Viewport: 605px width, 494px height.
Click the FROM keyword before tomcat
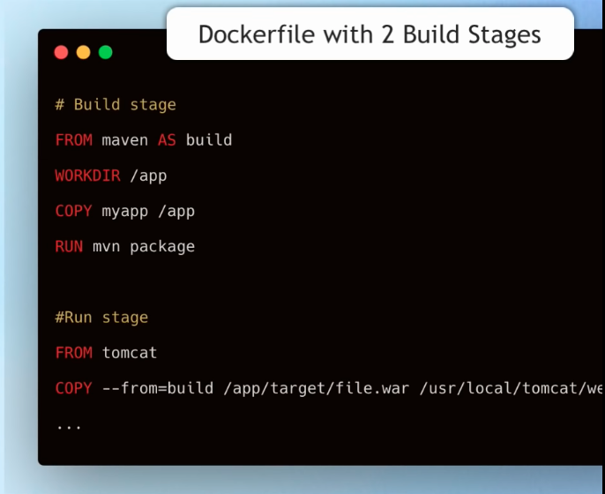(73, 353)
